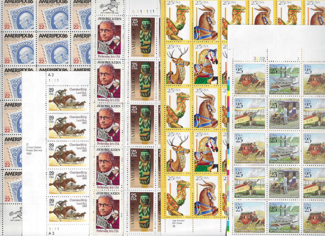Click the A3 marking below Cherokee Strip stamps
The height and width of the screenshot is (236, 325).
[x=51, y=233]
